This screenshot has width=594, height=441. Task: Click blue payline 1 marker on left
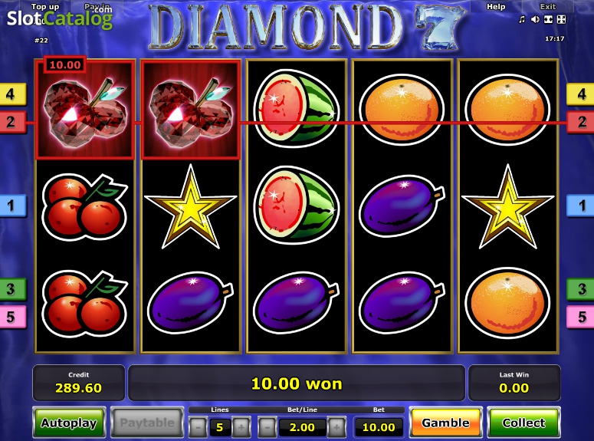pyautogui.click(x=12, y=206)
